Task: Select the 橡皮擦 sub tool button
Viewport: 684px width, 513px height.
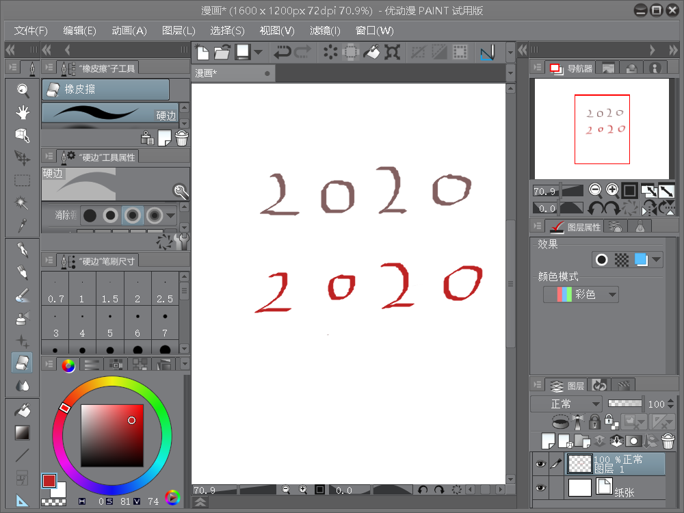Action: coord(105,90)
